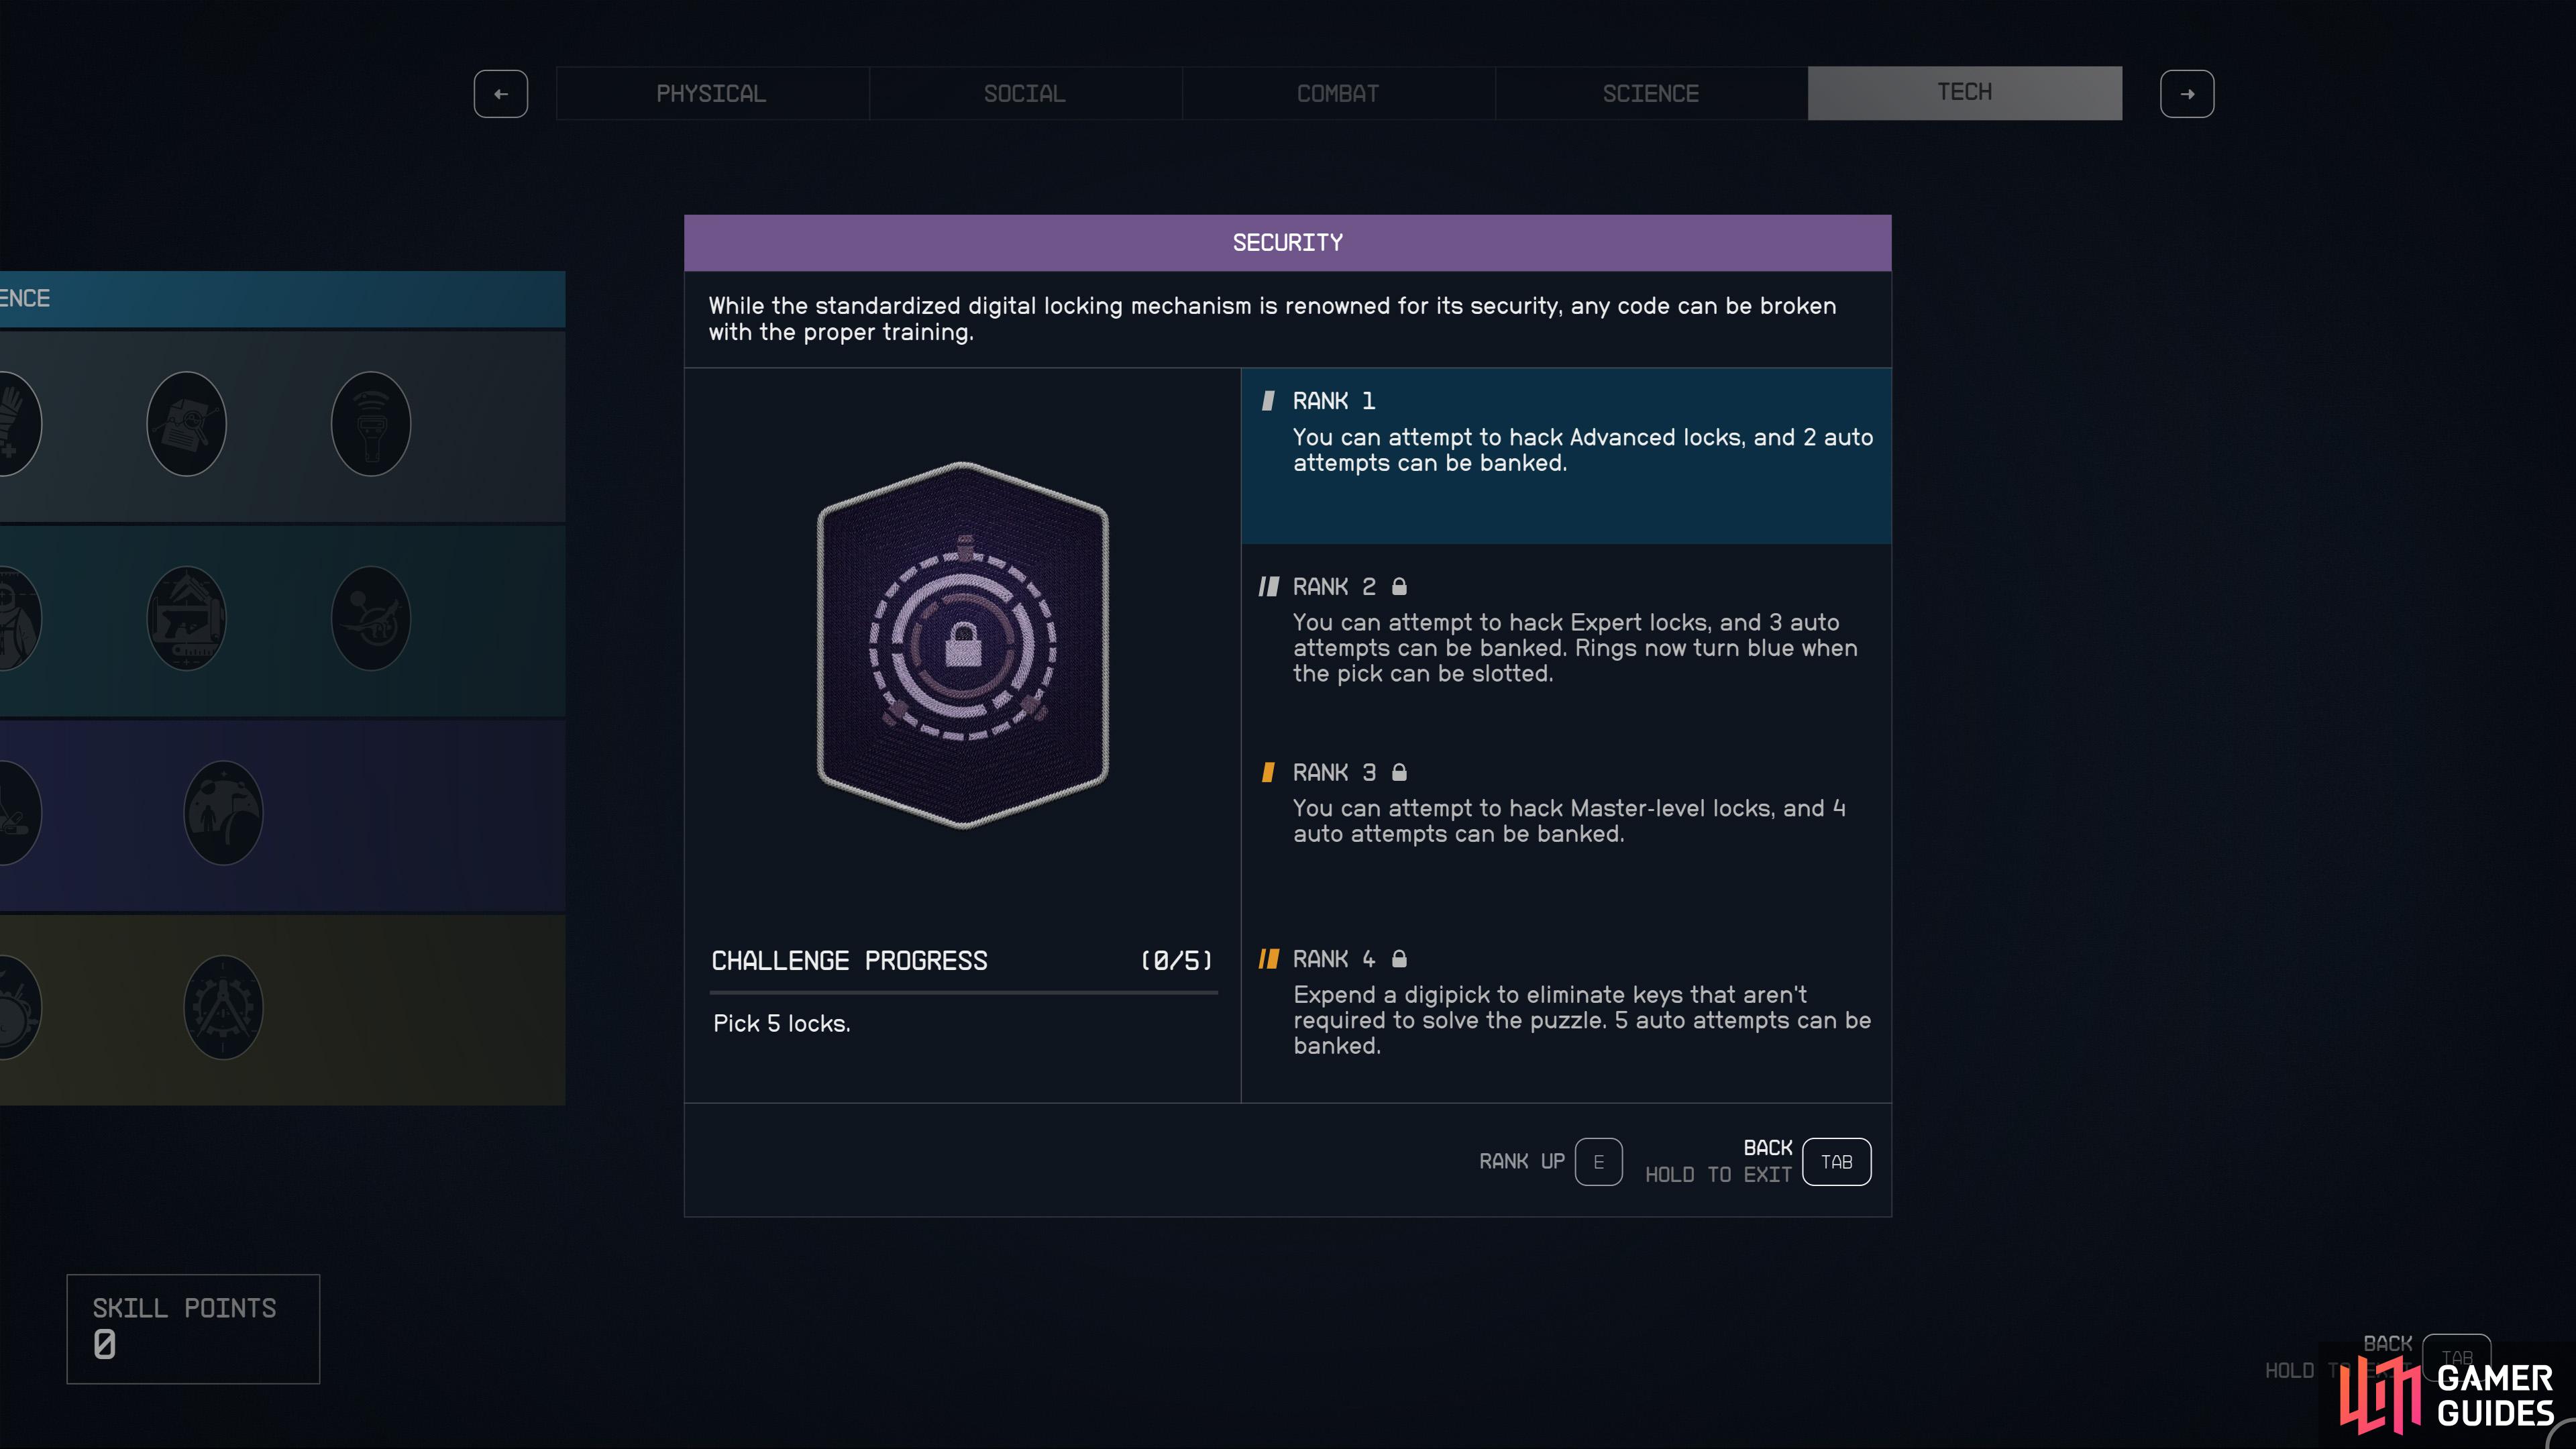The width and height of the screenshot is (2576, 1449).
Task: Click the orange single-bar Rank 3 marker
Action: pyautogui.click(x=1268, y=772)
